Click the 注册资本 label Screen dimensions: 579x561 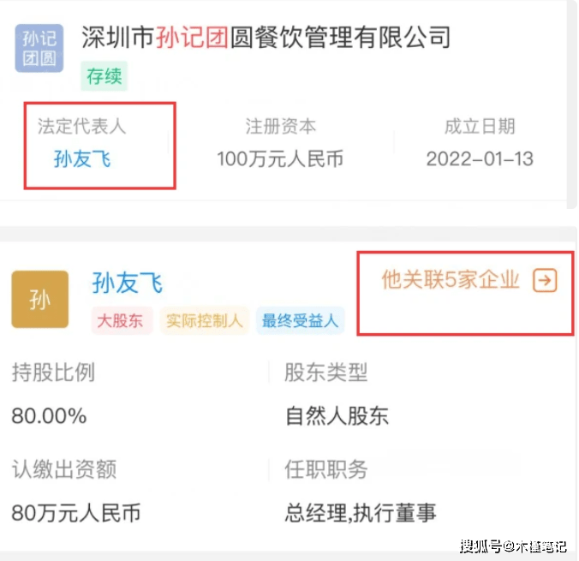(281, 127)
